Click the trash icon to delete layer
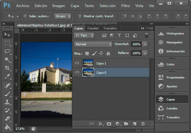 tap(143, 124)
